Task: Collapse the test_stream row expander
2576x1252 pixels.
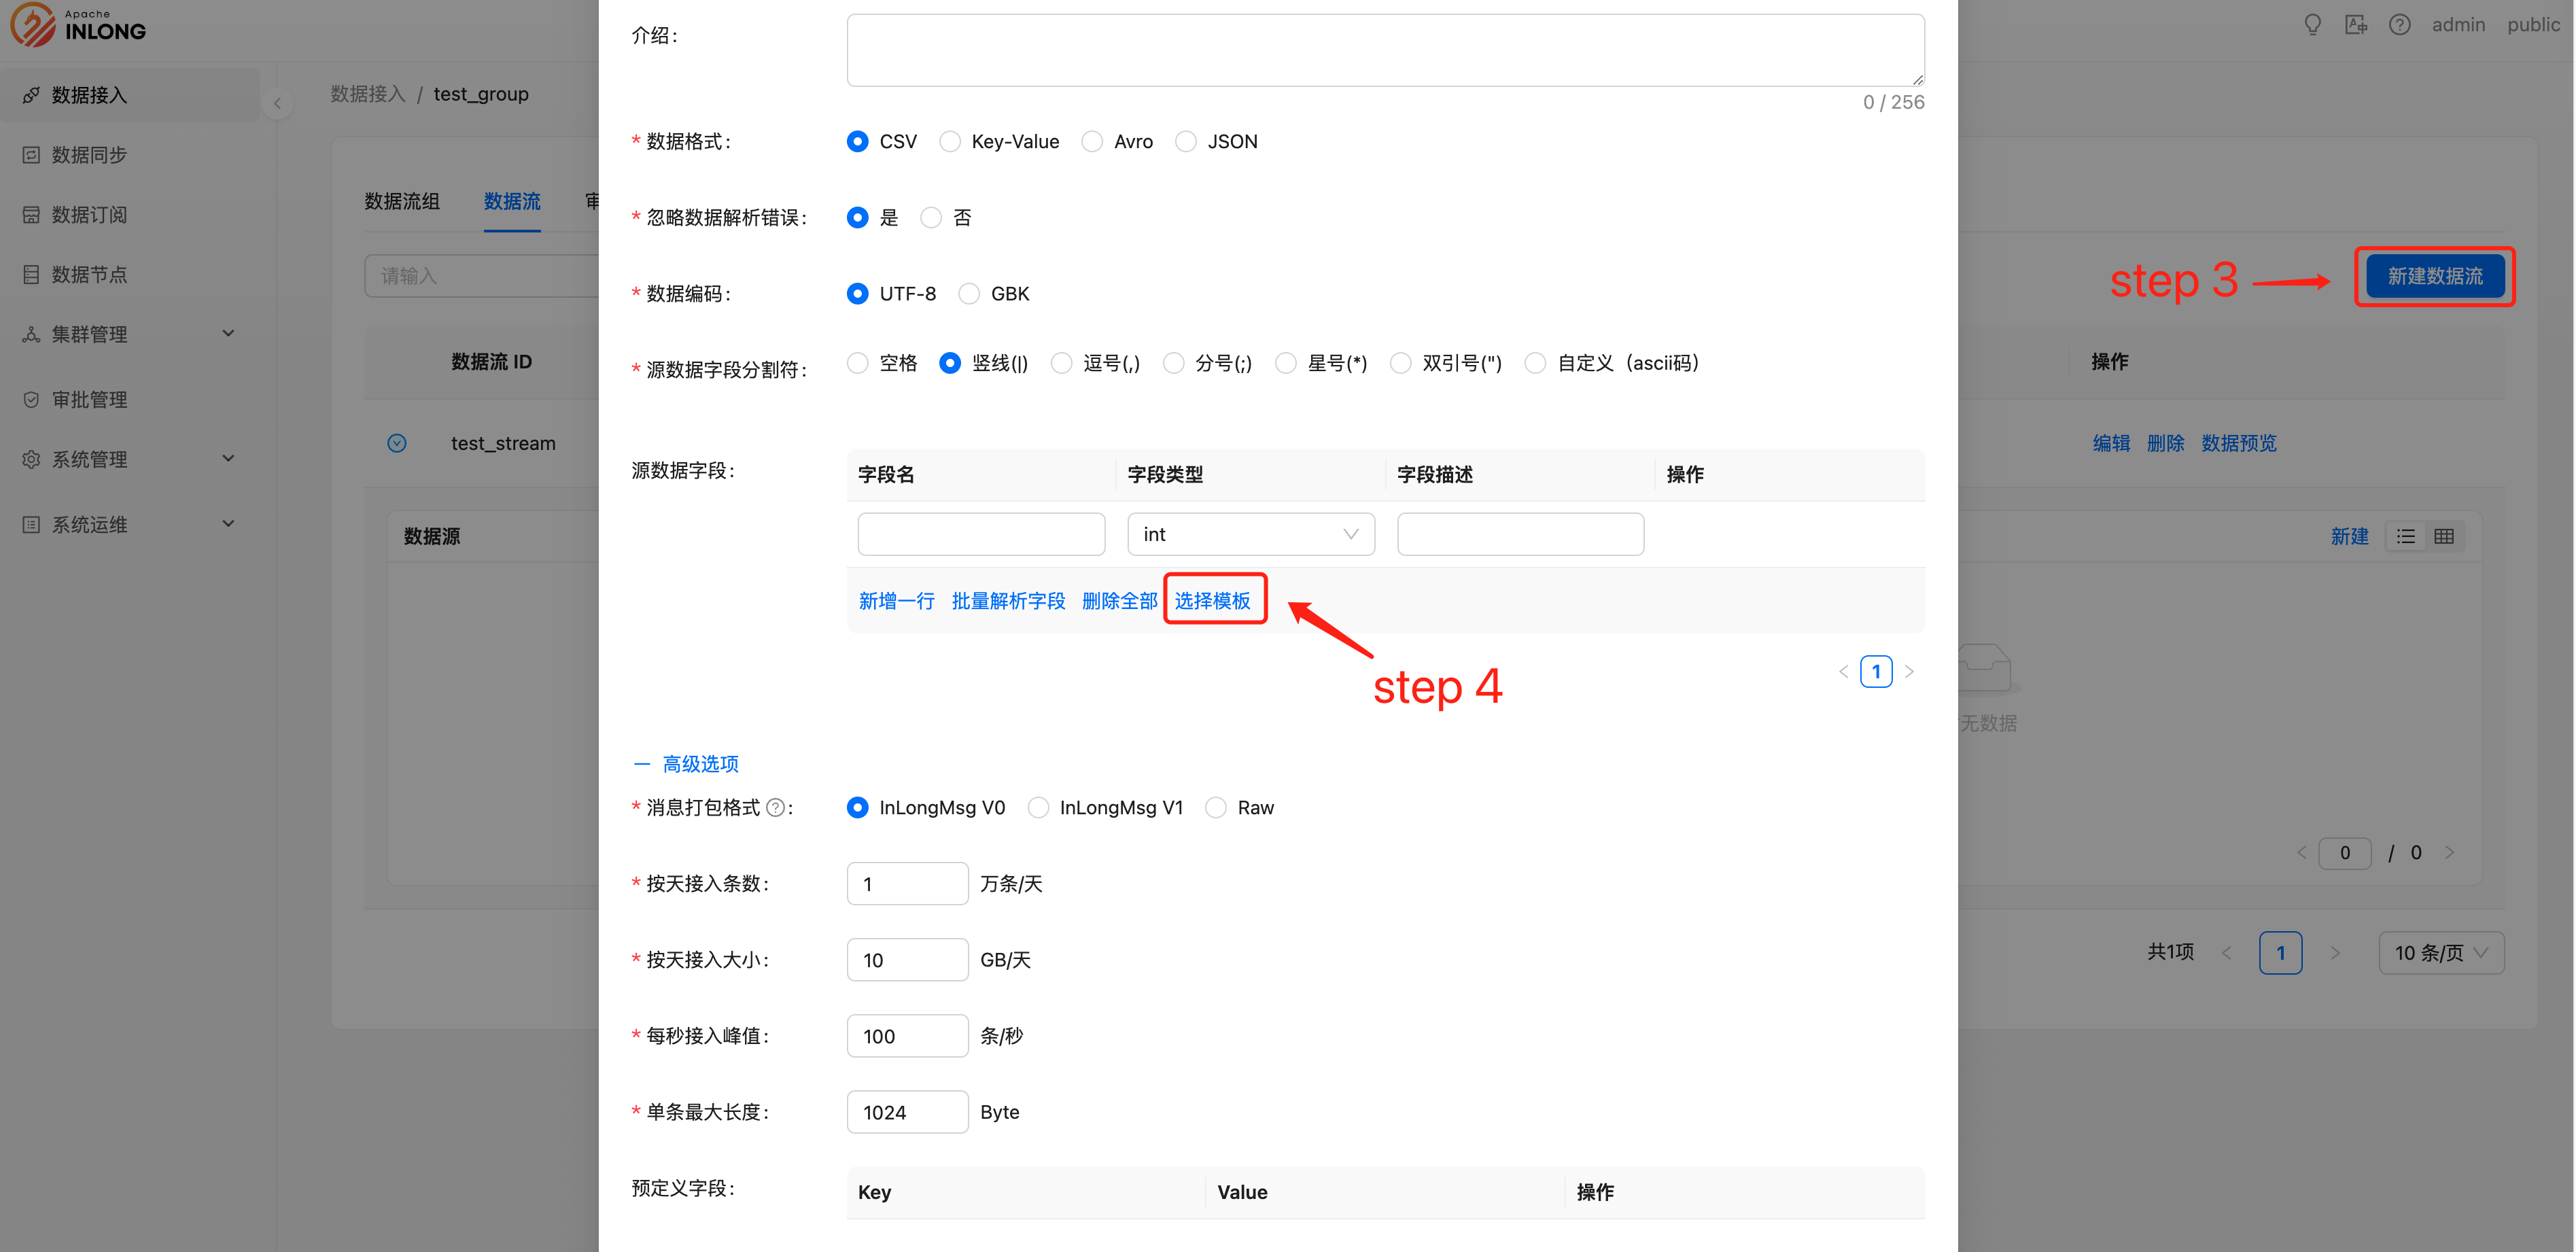Action: 397,443
